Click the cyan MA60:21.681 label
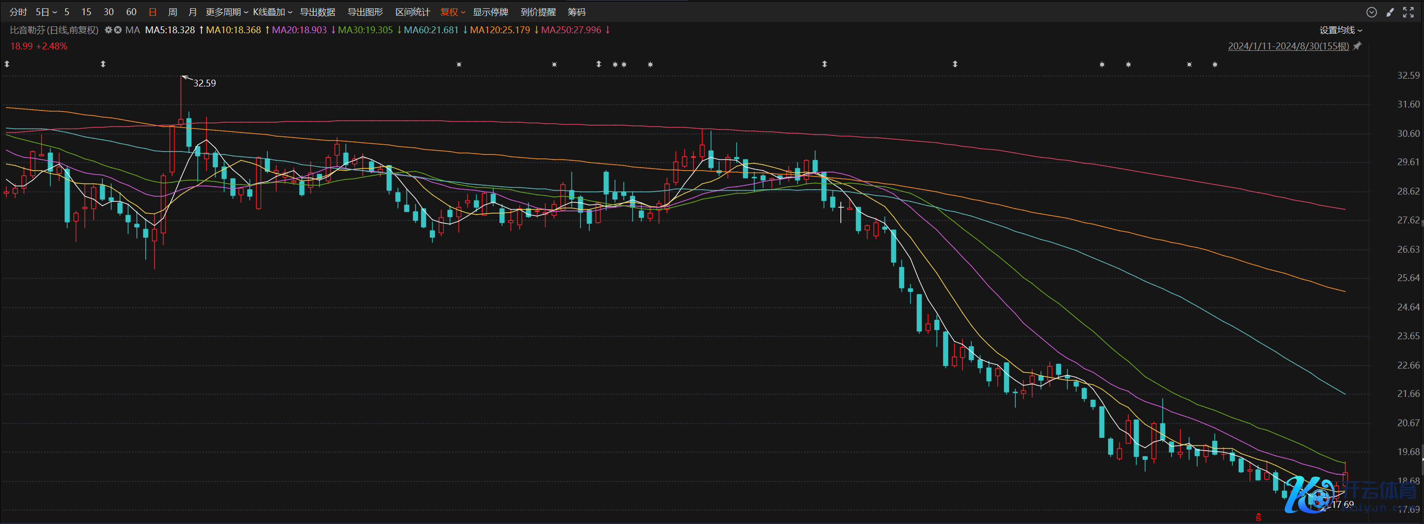Image resolution: width=1424 pixels, height=524 pixels. tap(431, 30)
